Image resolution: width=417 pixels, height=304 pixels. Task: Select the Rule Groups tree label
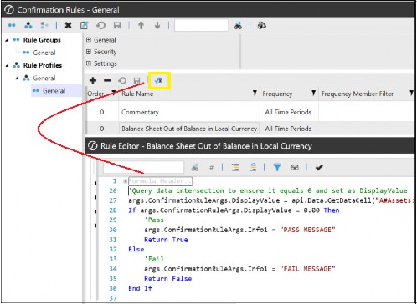(42, 40)
